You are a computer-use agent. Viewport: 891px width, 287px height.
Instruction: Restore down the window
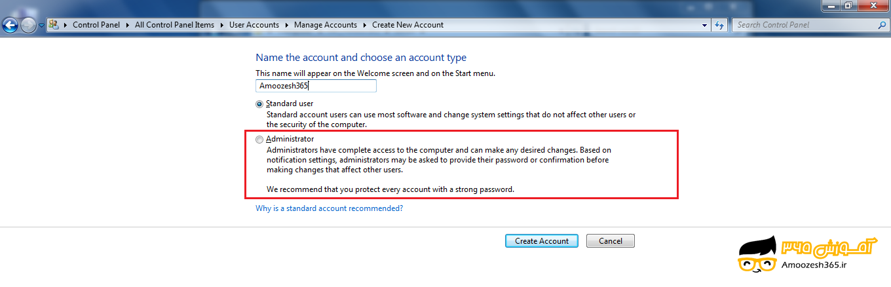[x=848, y=5]
